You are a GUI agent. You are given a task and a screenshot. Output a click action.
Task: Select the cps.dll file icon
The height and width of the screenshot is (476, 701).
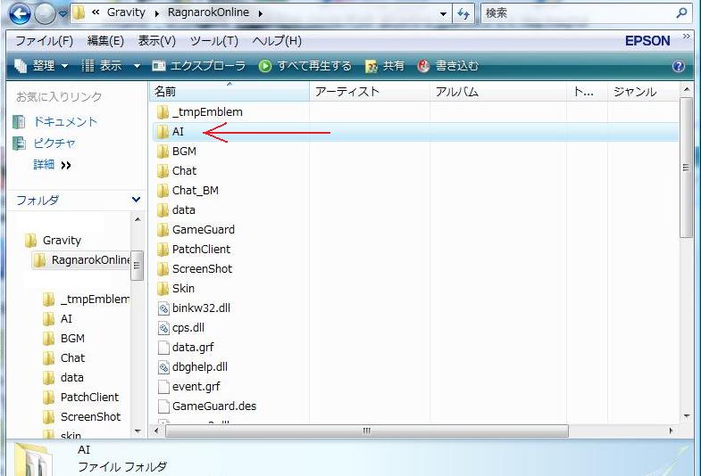163,328
